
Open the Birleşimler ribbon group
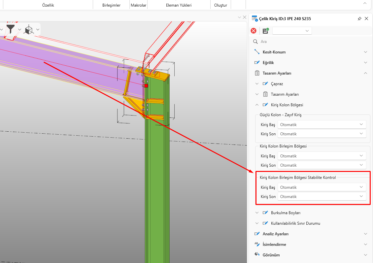pyautogui.click(x=111, y=5)
